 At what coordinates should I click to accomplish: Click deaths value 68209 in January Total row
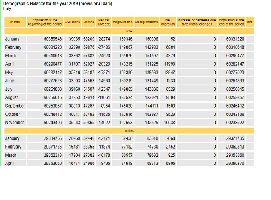(x=89, y=39)
